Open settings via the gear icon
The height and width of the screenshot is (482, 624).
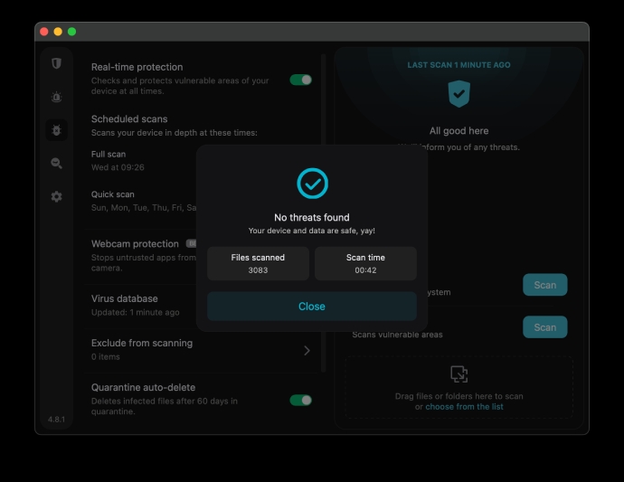(x=56, y=196)
